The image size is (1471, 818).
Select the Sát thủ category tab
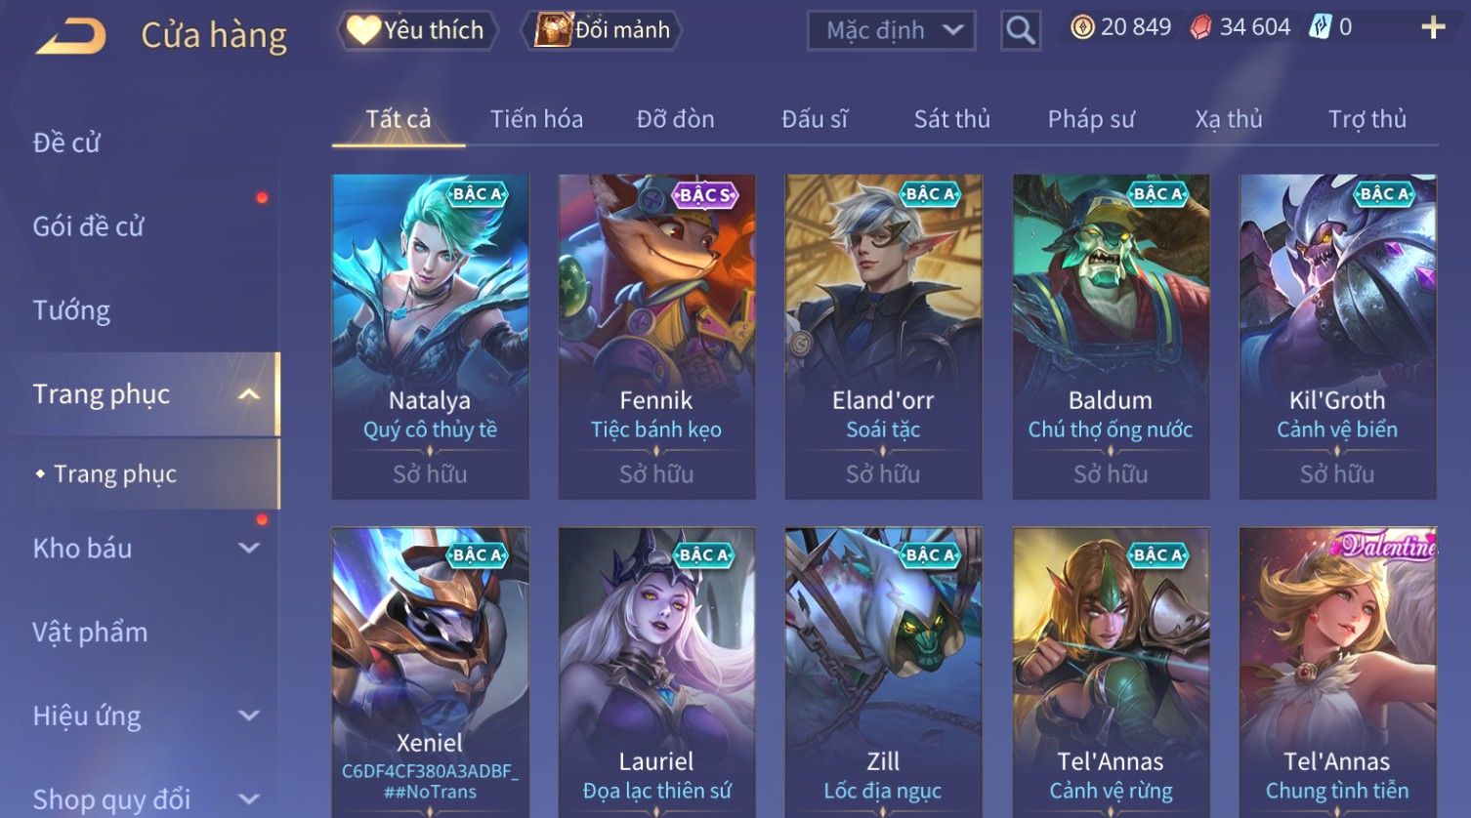(x=952, y=119)
